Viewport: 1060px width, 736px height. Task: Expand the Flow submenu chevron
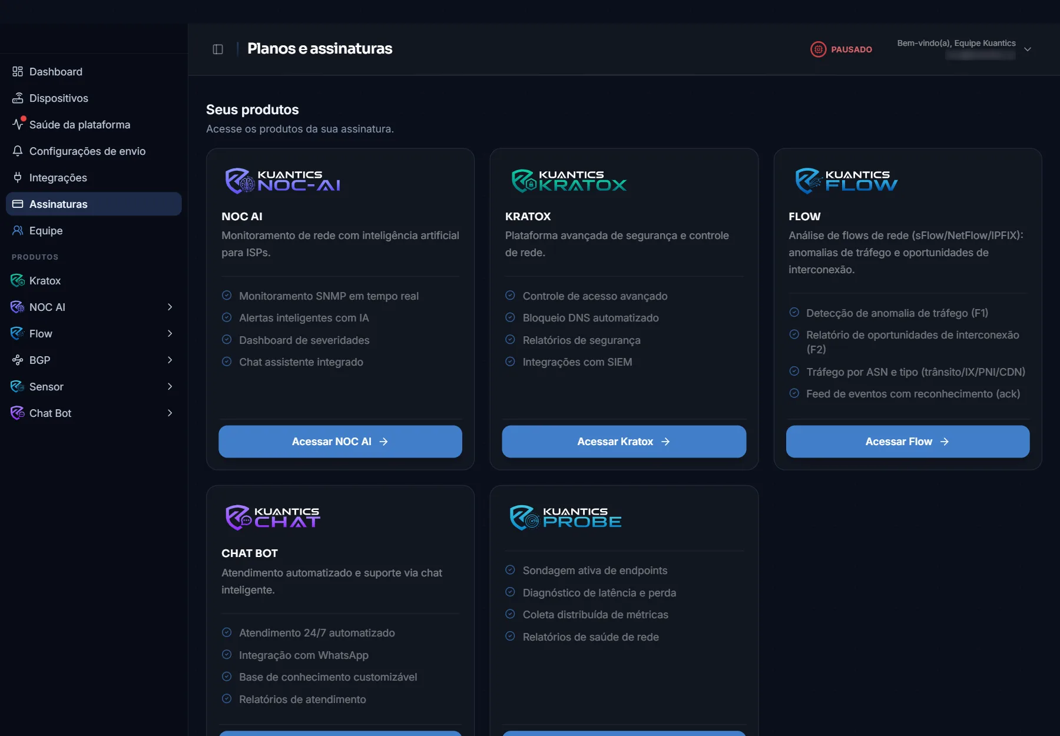tap(170, 333)
